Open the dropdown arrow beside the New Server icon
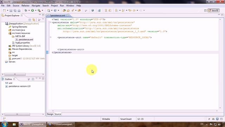 [52, 11]
